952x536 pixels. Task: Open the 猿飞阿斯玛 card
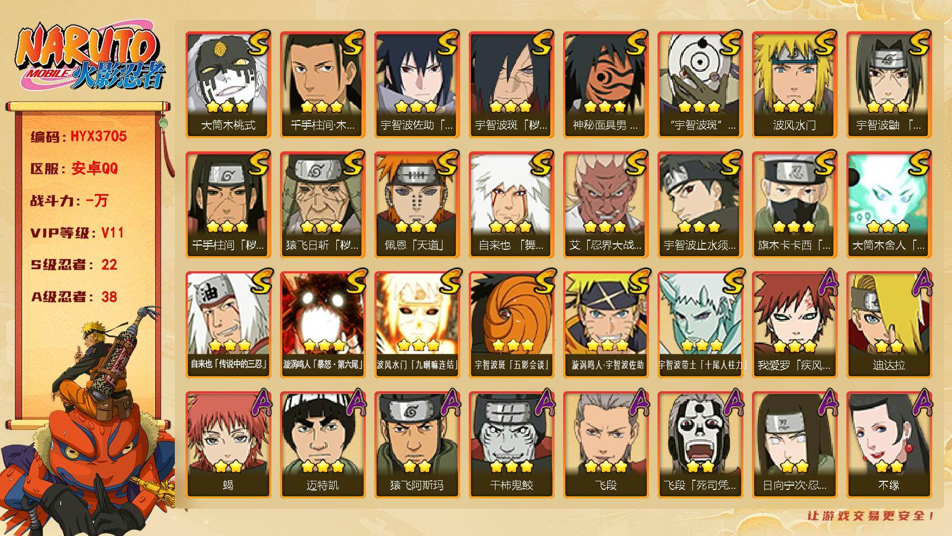(417, 444)
